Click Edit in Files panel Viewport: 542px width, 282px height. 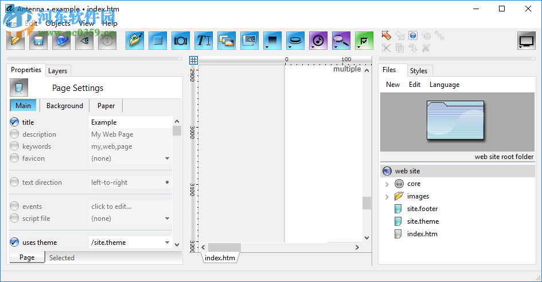pos(415,85)
